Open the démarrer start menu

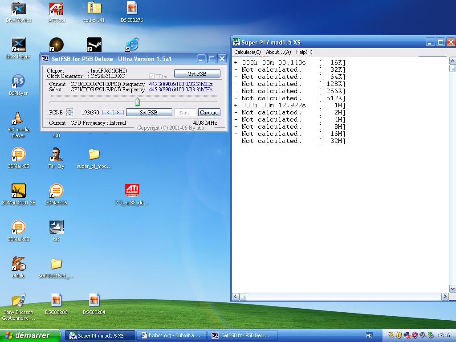(x=30, y=335)
